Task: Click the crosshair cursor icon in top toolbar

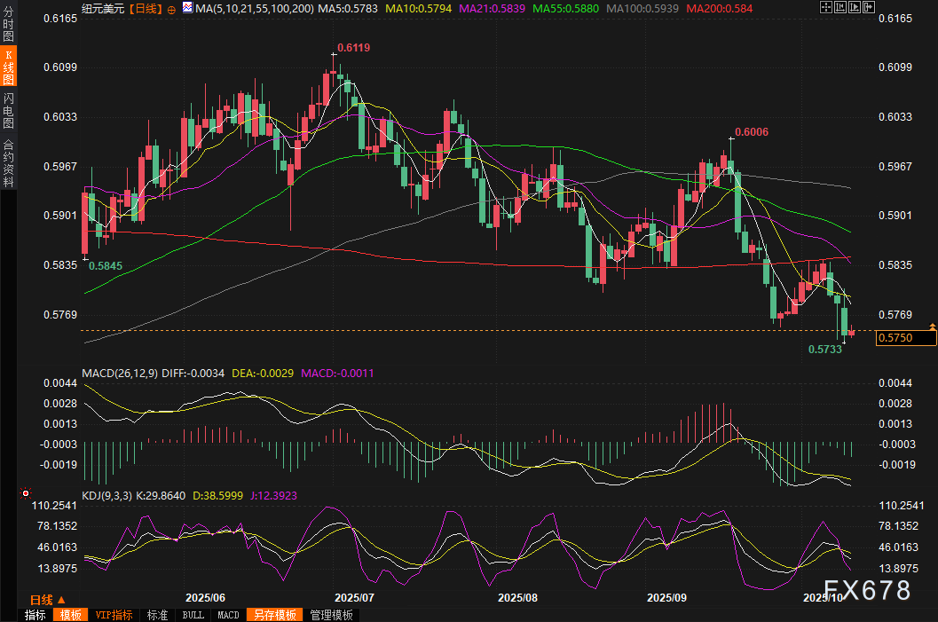Action: [827, 8]
